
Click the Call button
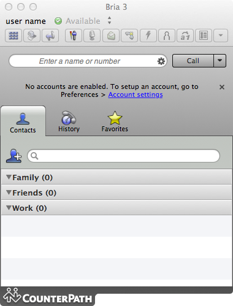point(193,61)
